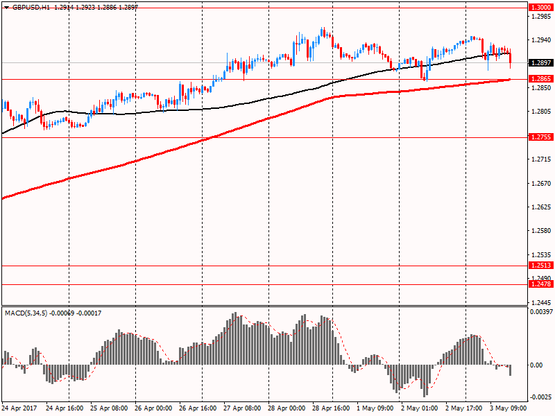The height and width of the screenshot is (416, 555).
Task: Select the 1.2755 red price level label
Action: point(540,137)
